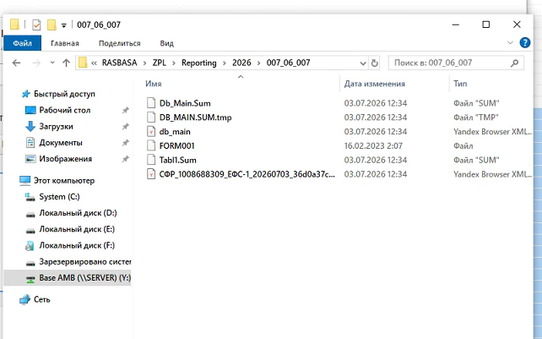Open Рабочий стол in the sidebar
Image resolution: width=542 pixels, height=339 pixels.
point(65,110)
